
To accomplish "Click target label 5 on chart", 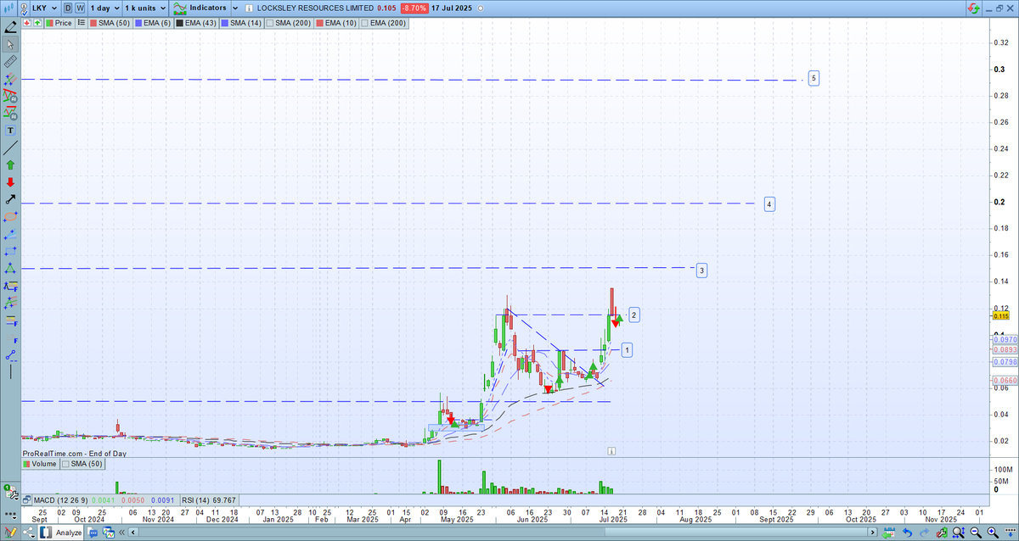I will tap(814, 78).
